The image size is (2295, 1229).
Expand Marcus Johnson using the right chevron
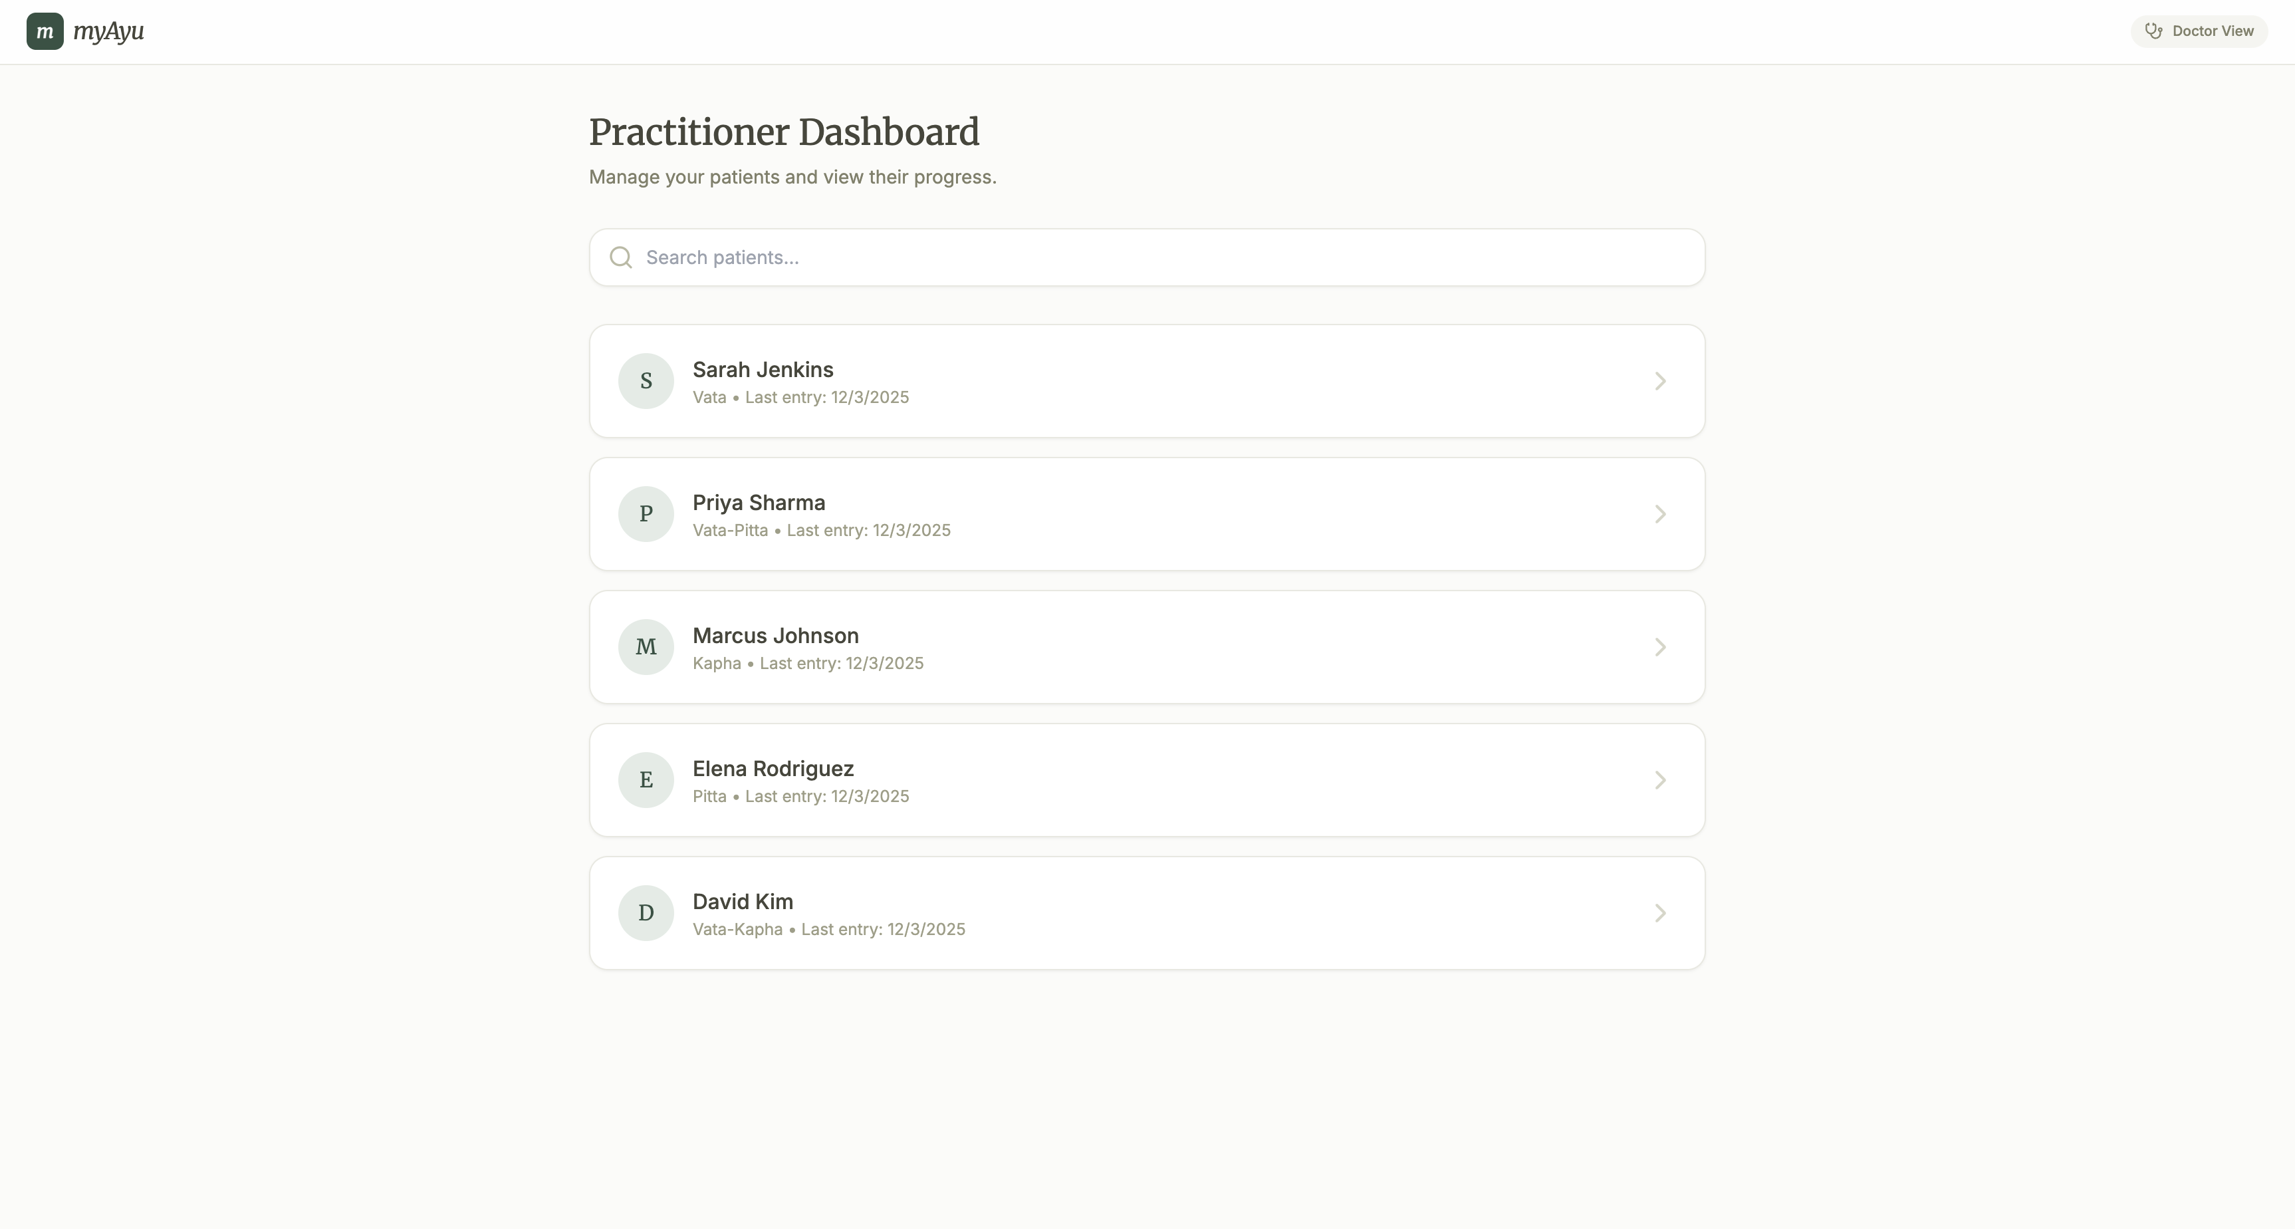[1660, 647]
